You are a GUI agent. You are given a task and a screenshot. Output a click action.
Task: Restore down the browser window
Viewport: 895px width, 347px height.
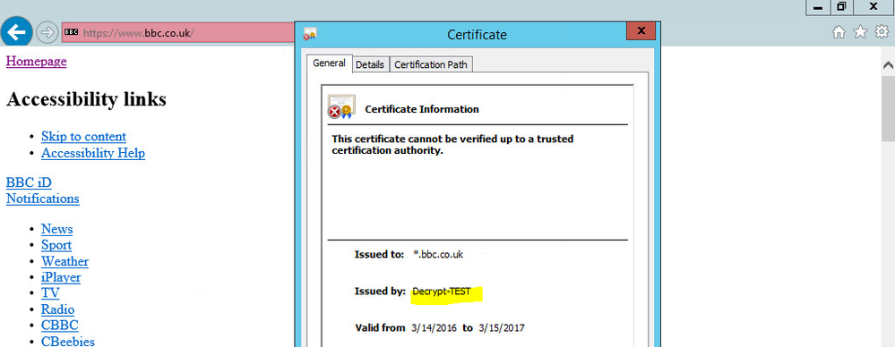tap(841, 7)
